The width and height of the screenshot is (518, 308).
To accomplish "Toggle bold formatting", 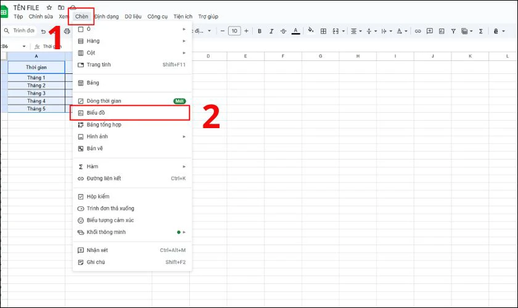I will 260,31.
